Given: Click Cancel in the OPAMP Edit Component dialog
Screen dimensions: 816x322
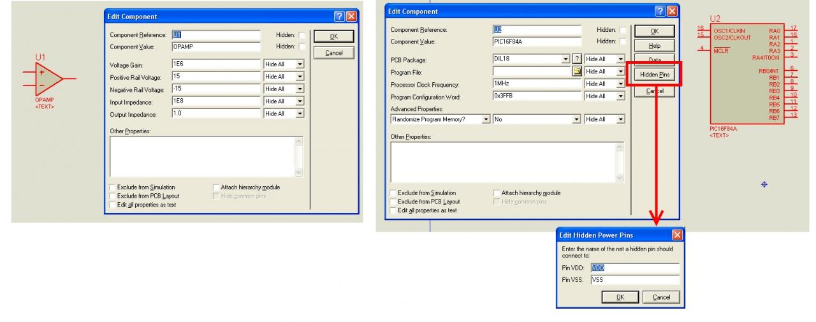Looking at the screenshot, I should click(x=334, y=53).
